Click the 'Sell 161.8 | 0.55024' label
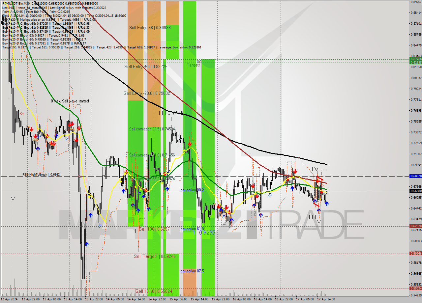 tap(154, 291)
